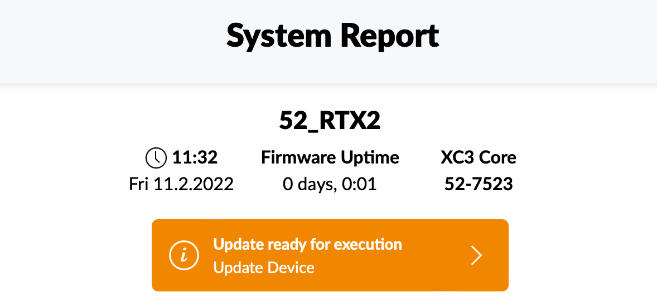The height and width of the screenshot is (307, 657).
Task: Select the System Report heading
Action: pos(333,37)
